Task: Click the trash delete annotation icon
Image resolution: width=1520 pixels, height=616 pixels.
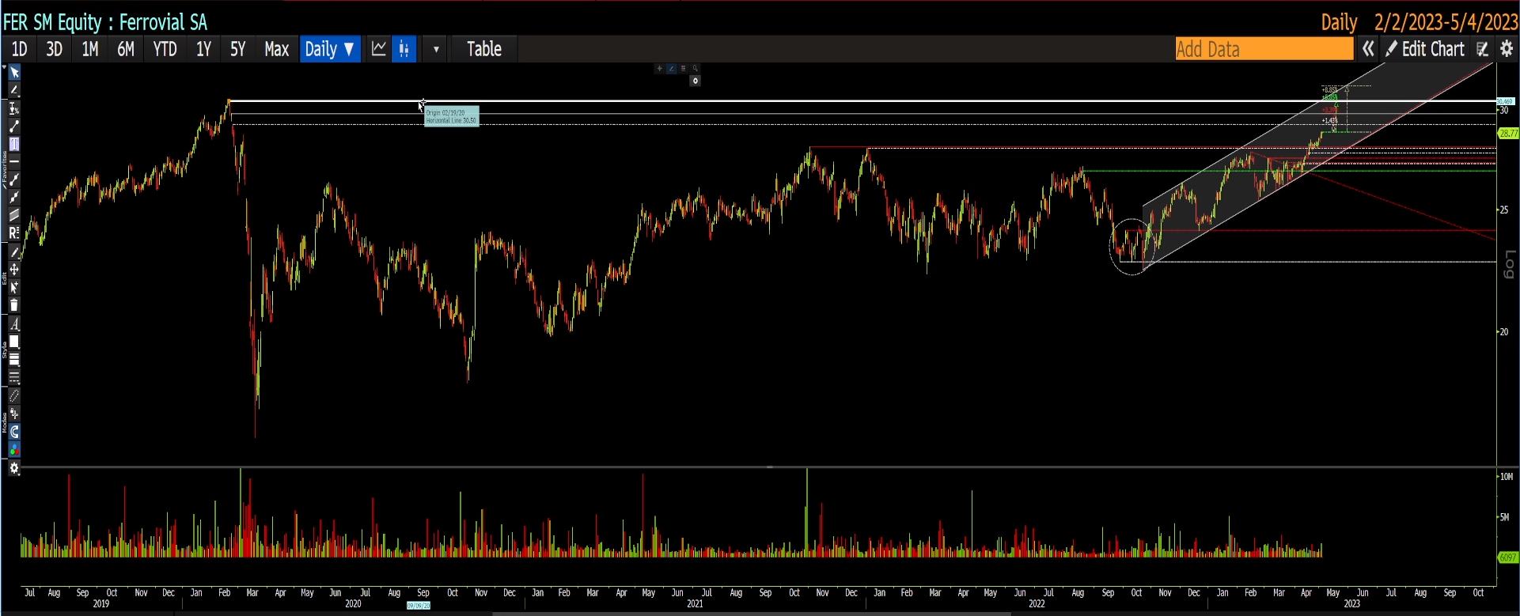Action: tap(14, 305)
